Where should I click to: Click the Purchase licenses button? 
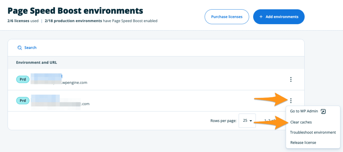tap(227, 17)
